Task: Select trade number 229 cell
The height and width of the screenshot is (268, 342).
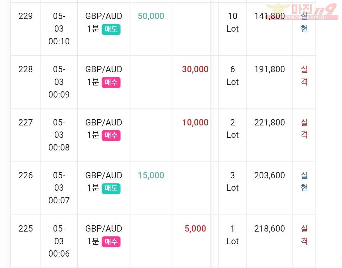Action: point(26,29)
